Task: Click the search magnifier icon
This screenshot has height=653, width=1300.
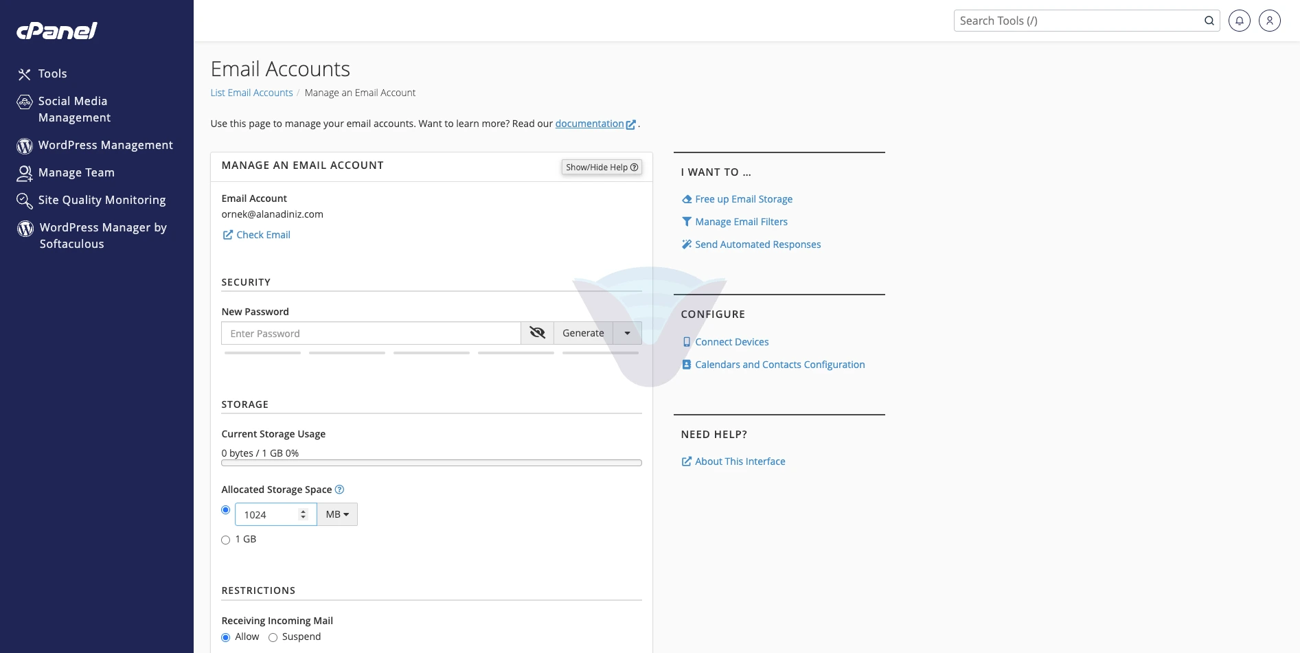Action: click(1209, 21)
